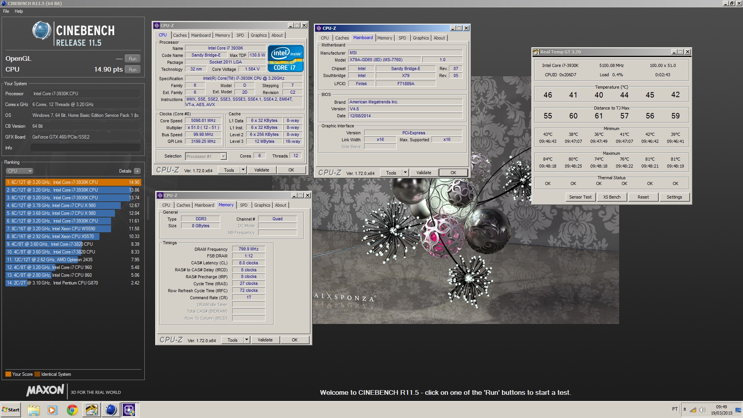The image size is (743, 418).
Task: Click the volume icon in system tray
Action: (702, 410)
